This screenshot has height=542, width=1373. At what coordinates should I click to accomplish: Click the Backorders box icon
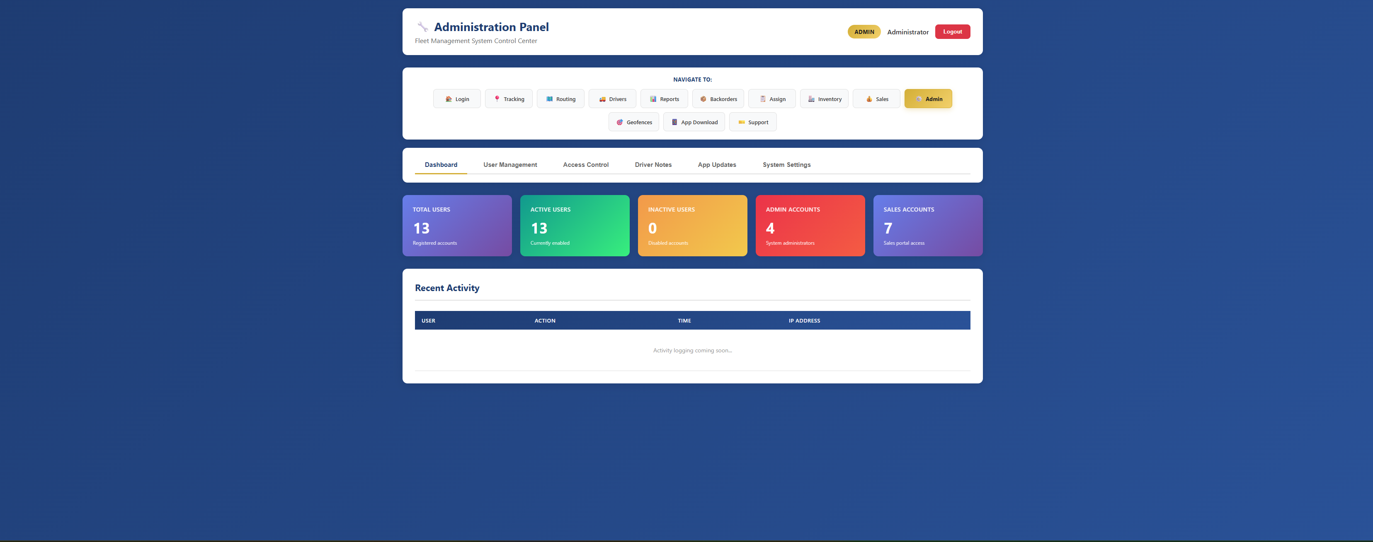tap(703, 99)
